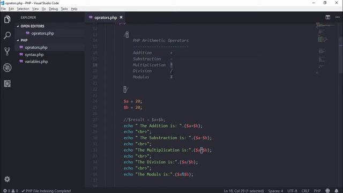Viewport: 343px width, 193px height.
Task: Click the Division line in the comment
Action: click(153, 71)
